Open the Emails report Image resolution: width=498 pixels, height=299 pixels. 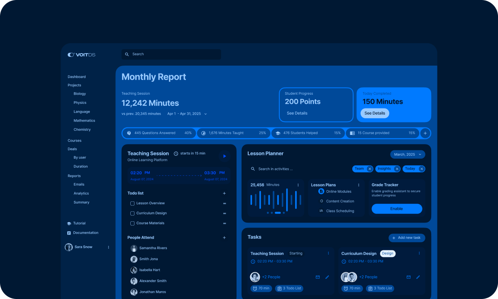[79, 184]
